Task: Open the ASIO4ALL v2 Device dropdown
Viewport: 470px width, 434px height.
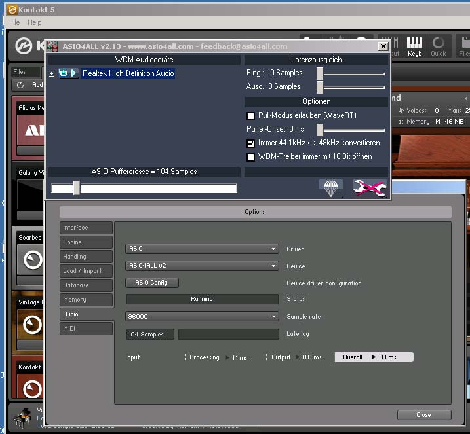Action: click(202, 266)
